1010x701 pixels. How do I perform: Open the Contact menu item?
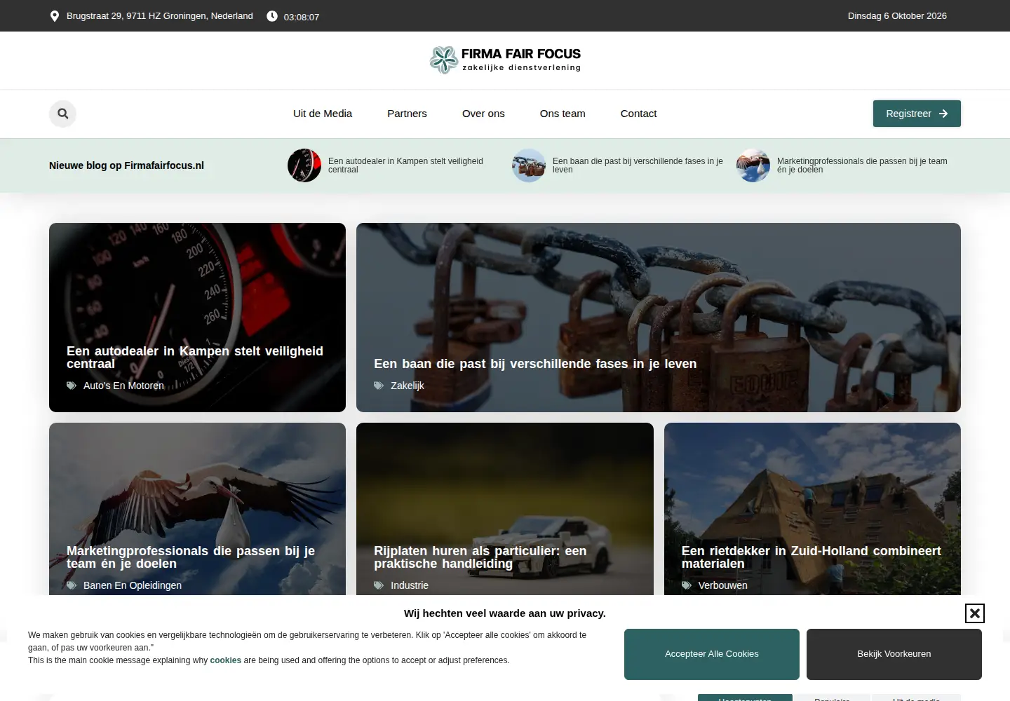coord(638,114)
